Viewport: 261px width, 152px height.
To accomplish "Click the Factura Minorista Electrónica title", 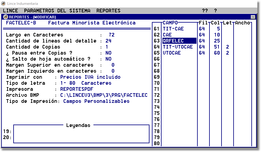I will [x=92, y=23].
